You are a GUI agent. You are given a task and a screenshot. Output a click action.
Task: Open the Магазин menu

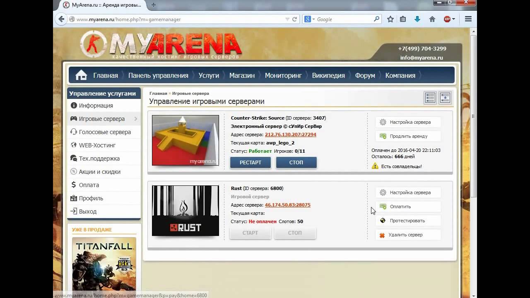tap(242, 75)
